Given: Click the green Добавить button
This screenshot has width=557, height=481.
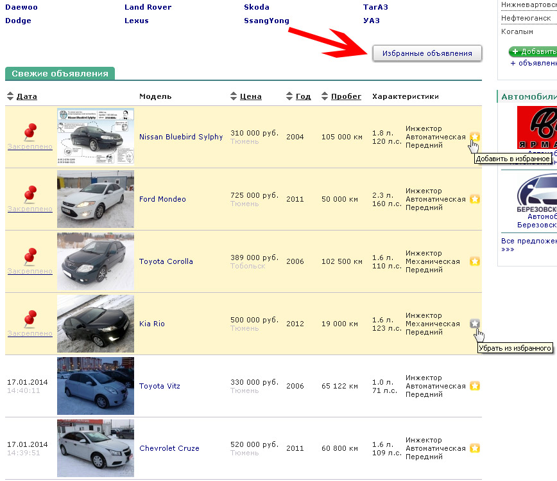Looking at the screenshot, I should [533, 51].
